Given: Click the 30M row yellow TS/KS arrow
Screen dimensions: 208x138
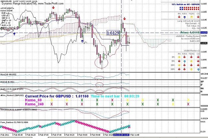Looking at the screenshot, I should [191, 69].
